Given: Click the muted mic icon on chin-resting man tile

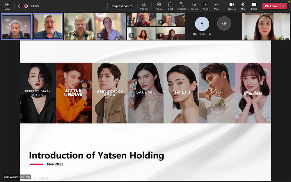Looking at the screenshot, I should (131, 22).
